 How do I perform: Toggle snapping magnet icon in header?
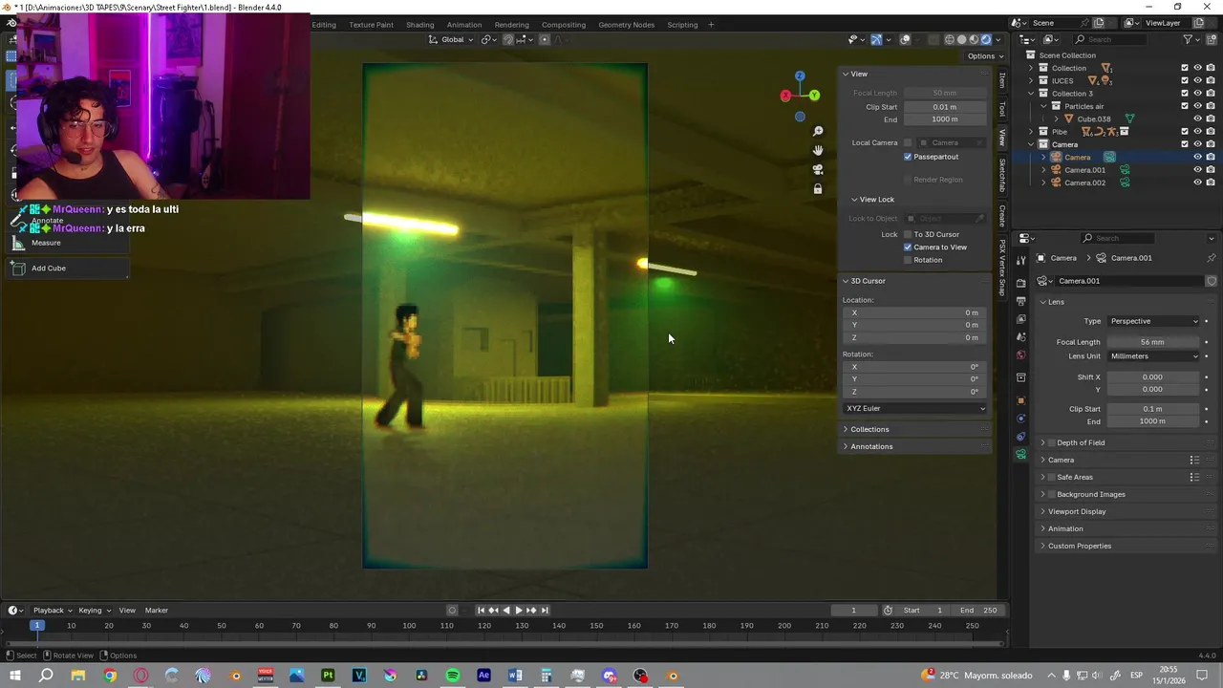click(508, 39)
